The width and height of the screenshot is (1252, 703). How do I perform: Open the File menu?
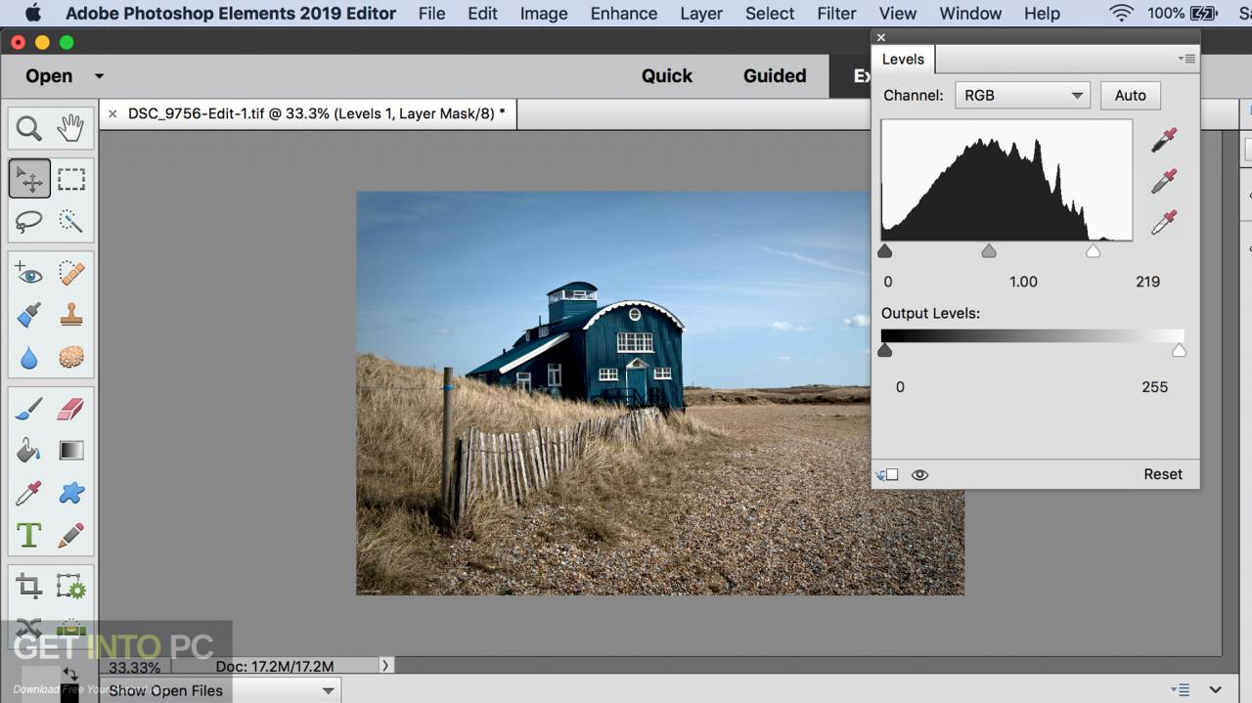click(431, 13)
